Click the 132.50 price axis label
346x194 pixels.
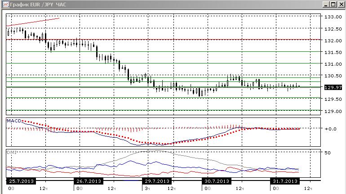333,29
